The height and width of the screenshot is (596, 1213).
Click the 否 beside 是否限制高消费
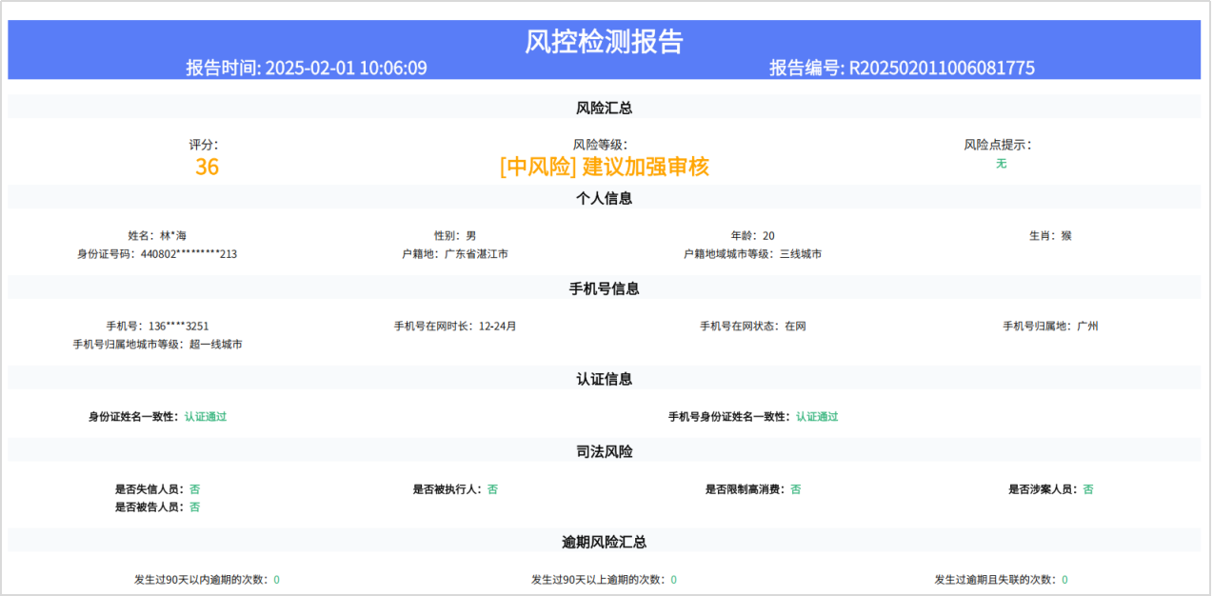coord(794,488)
